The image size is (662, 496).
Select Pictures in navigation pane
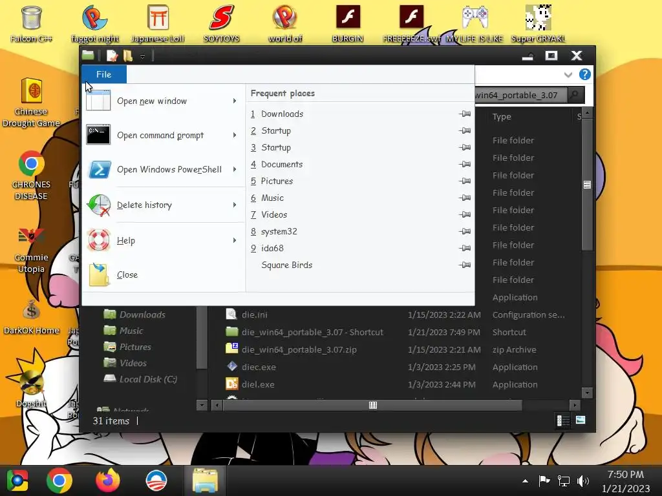point(127,347)
